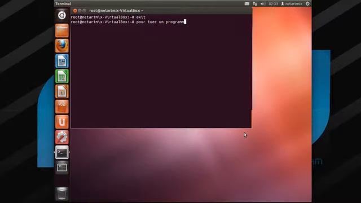Click the terminal title root@netartmix-VirtualBox
Image resolution: width=361 pixels, height=203 pixels.
(116, 11)
